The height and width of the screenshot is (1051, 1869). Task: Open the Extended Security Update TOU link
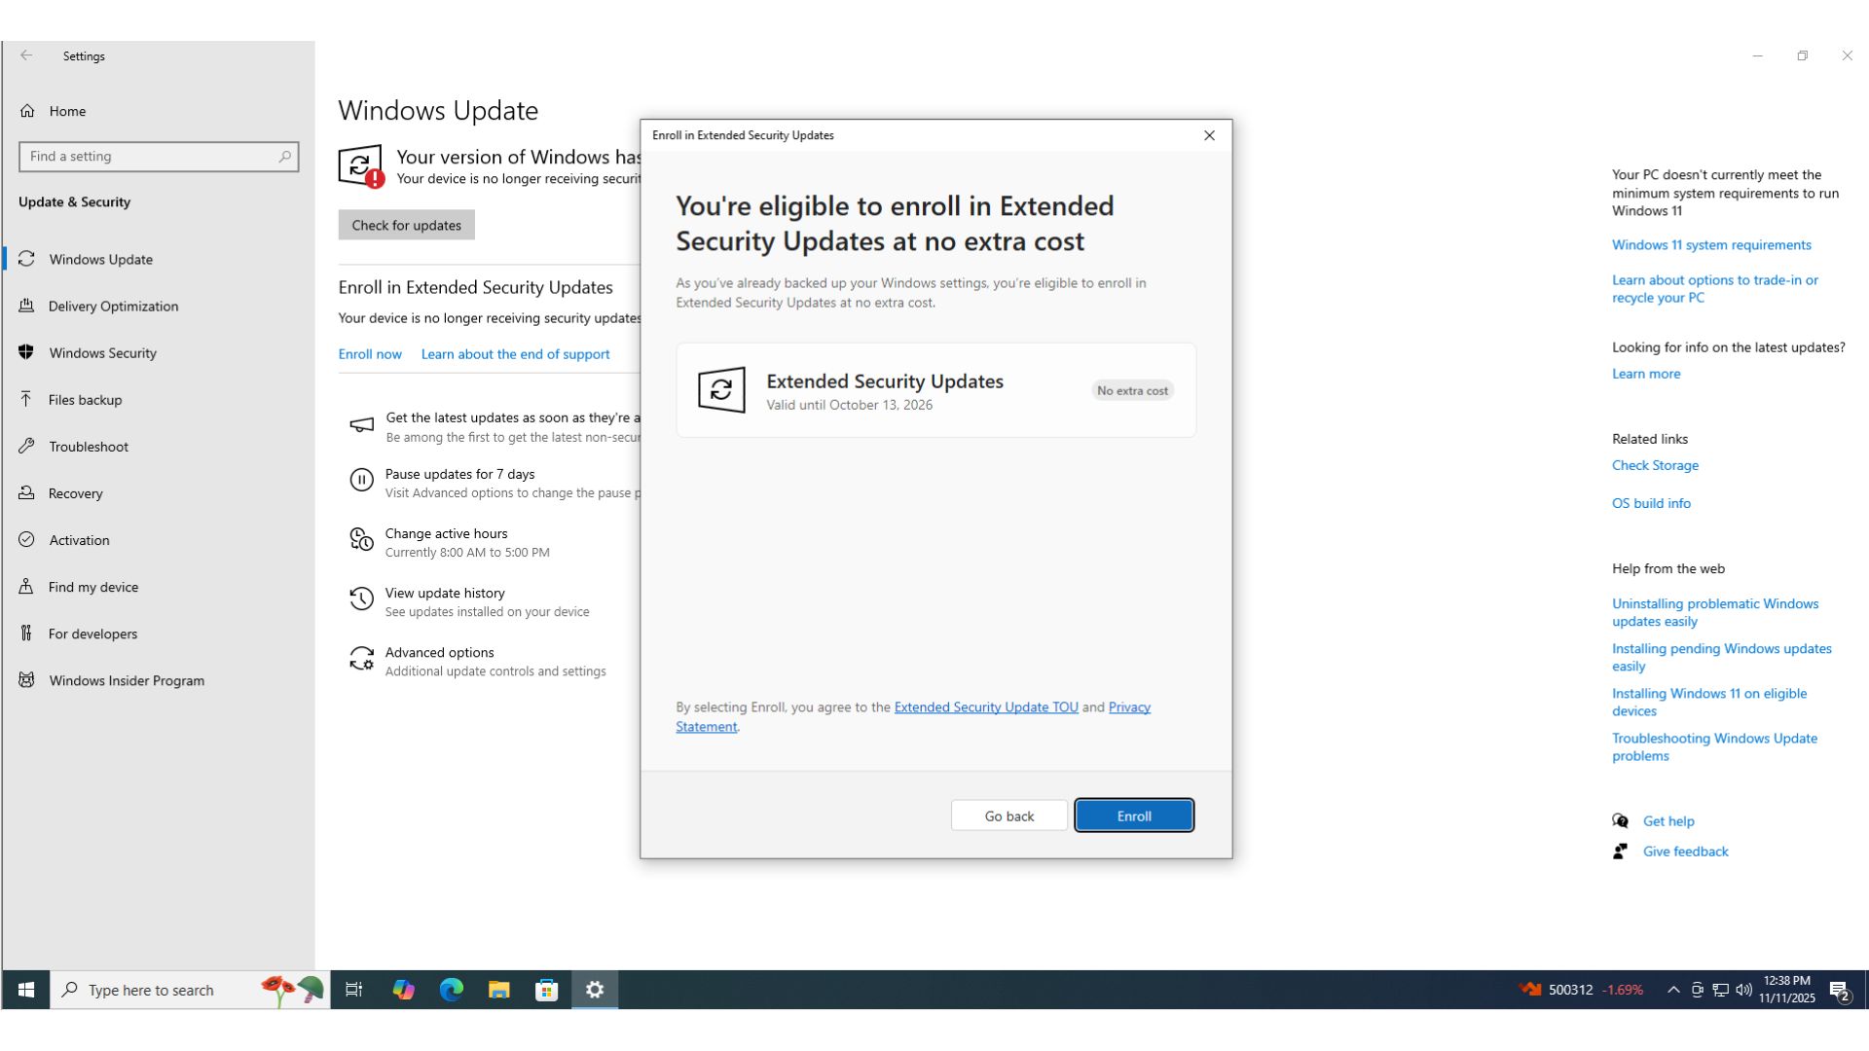tap(985, 707)
